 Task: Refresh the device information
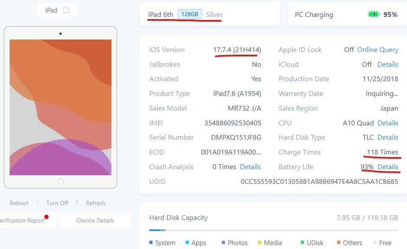[96, 203]
